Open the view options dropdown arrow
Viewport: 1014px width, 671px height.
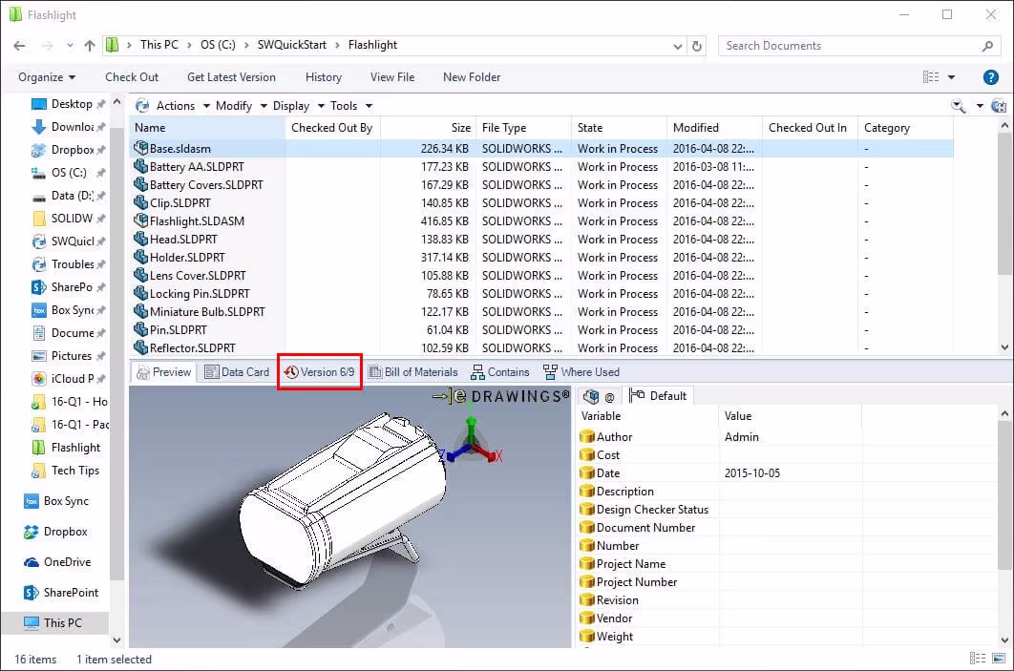point(951,77)
